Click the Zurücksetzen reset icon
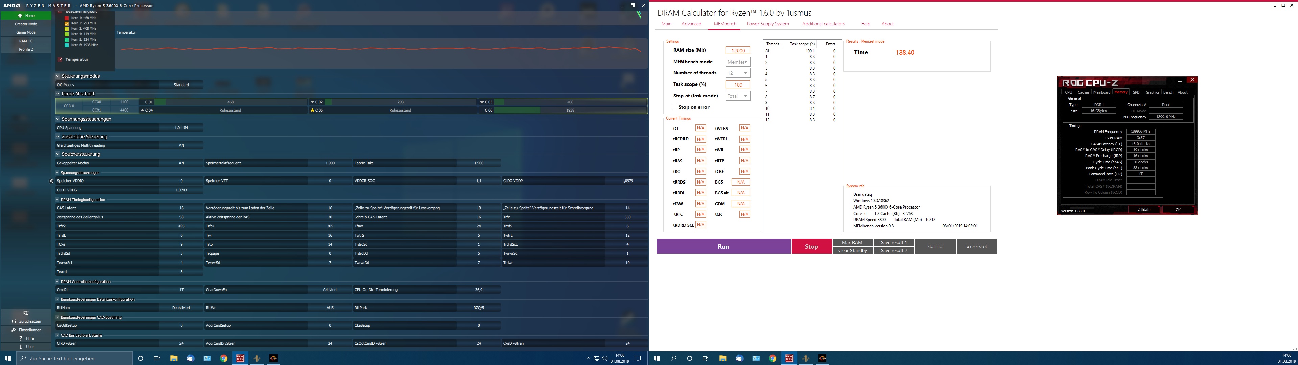The image size is (1298, 365). click(x=14, y=322)
